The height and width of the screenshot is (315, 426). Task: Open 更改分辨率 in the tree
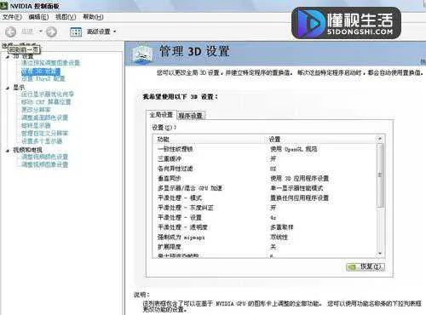point(36,110)
